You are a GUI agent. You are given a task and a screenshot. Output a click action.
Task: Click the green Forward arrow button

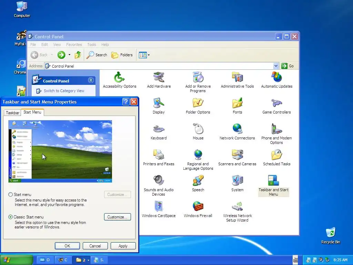coord(61,55)
